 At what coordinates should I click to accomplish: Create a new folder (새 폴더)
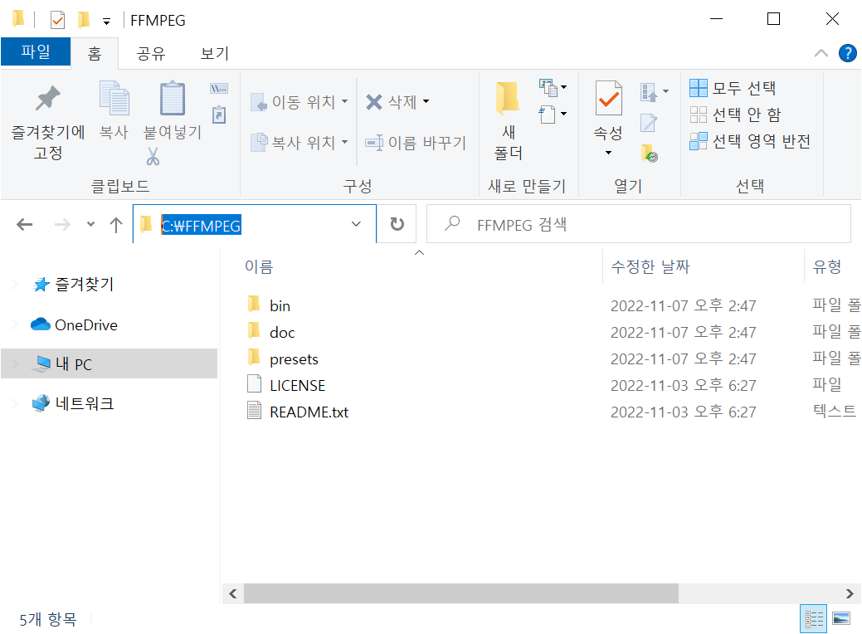pos(508,121)
